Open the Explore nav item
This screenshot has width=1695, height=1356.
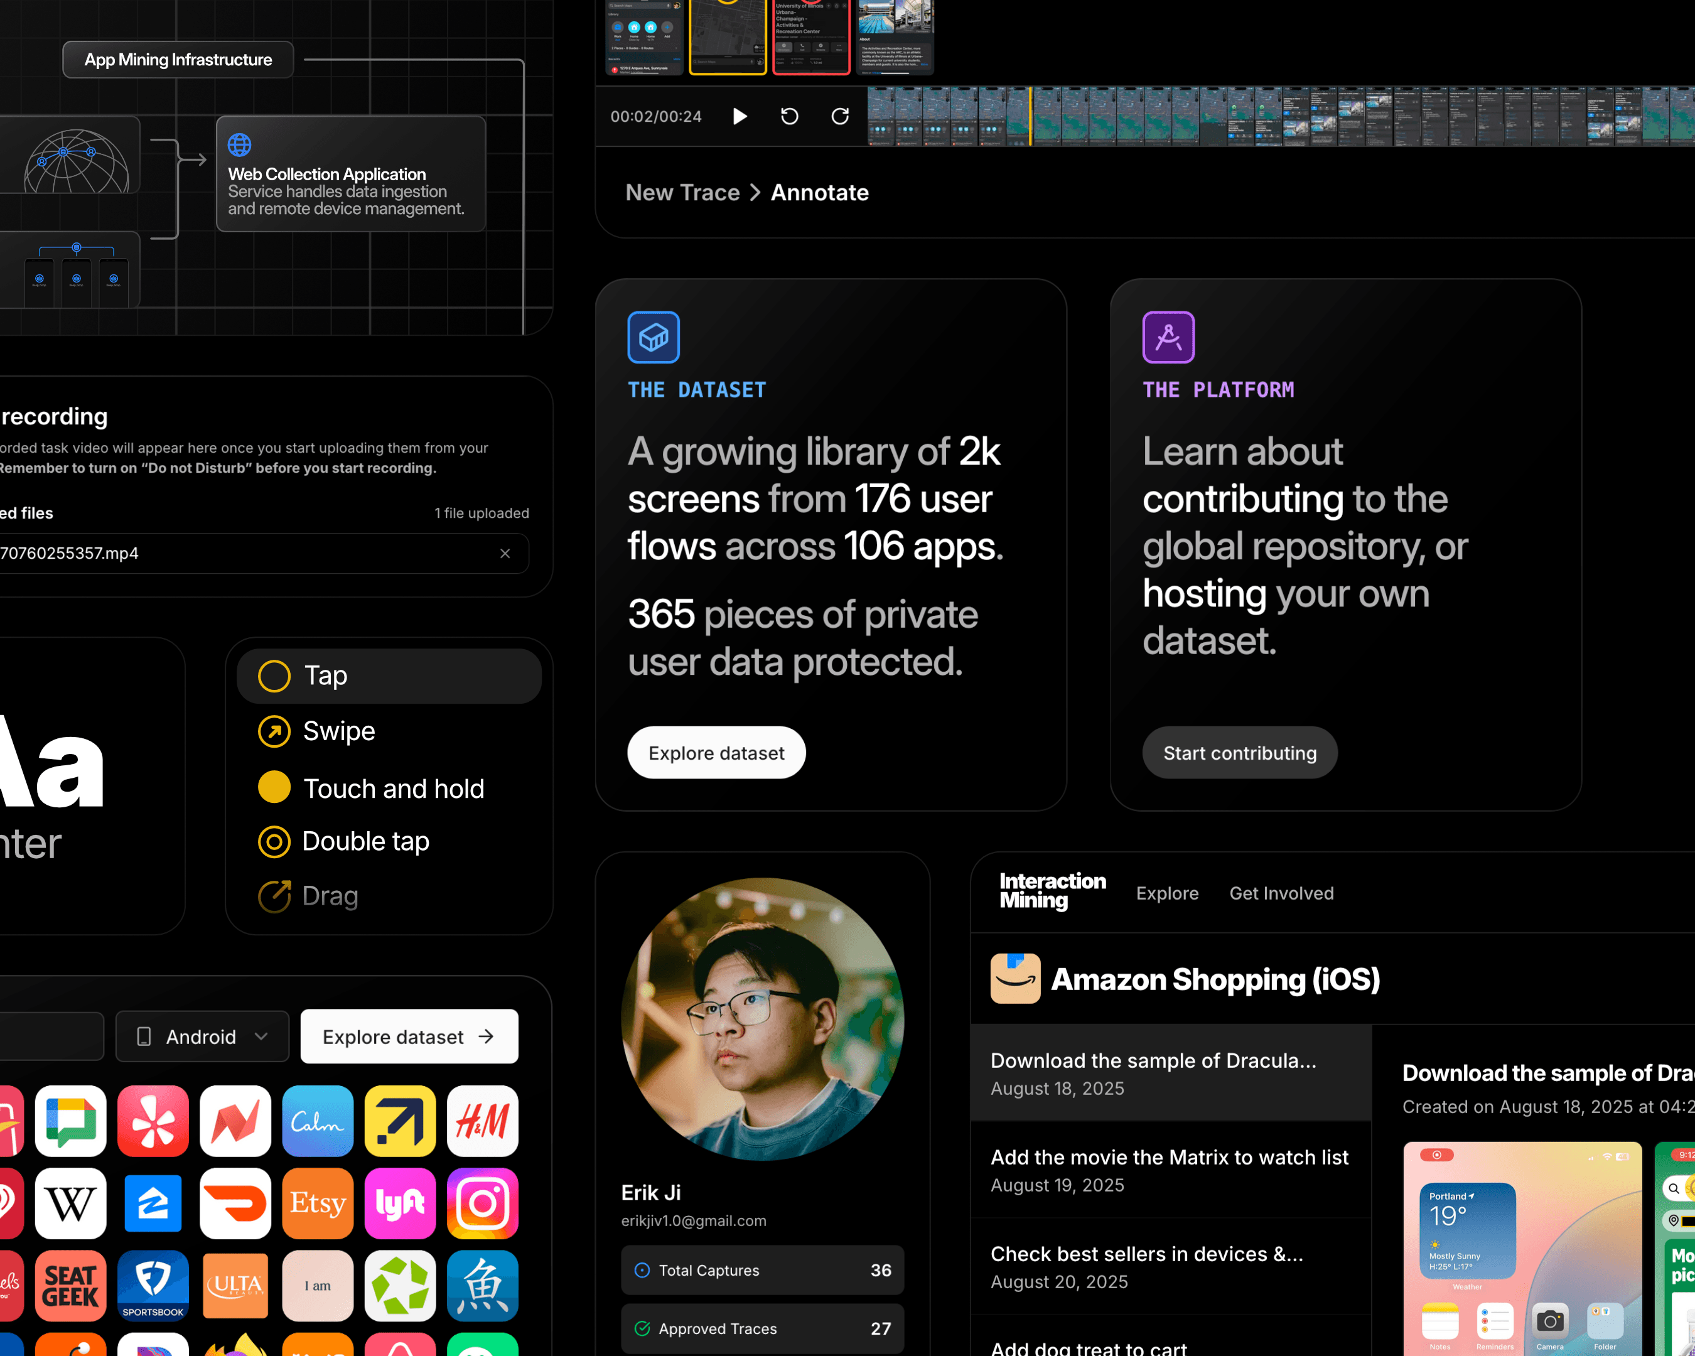(x=1166, y=893)
